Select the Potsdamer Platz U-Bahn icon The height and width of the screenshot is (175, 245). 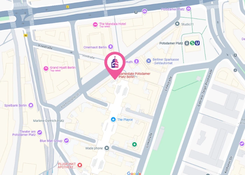(197, 43)
